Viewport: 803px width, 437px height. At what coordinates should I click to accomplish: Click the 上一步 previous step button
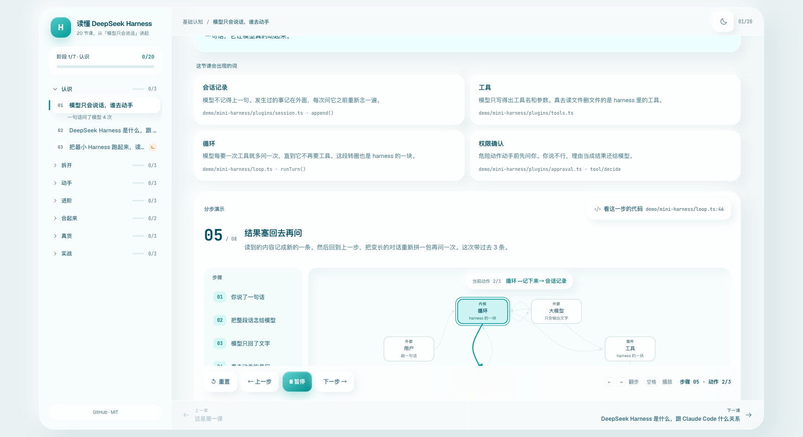click(259, 382)
